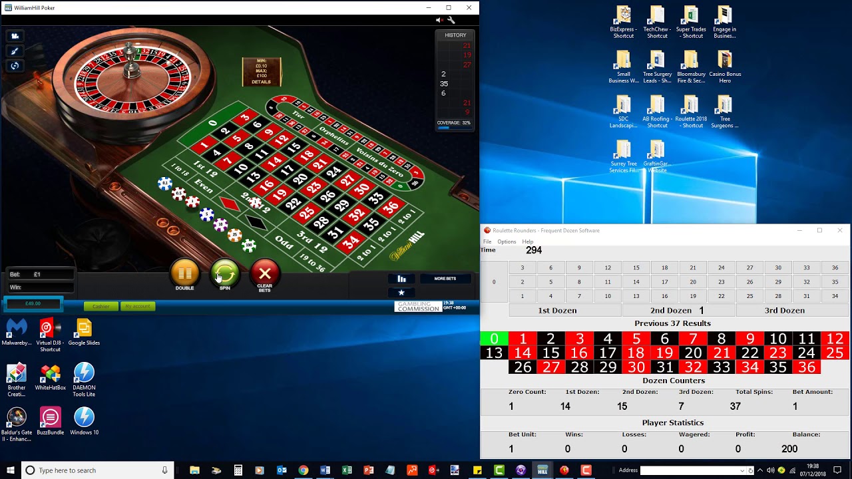852x479 pixels.
Task: Click the taskbar Address input field
Action: coord(689,470)
